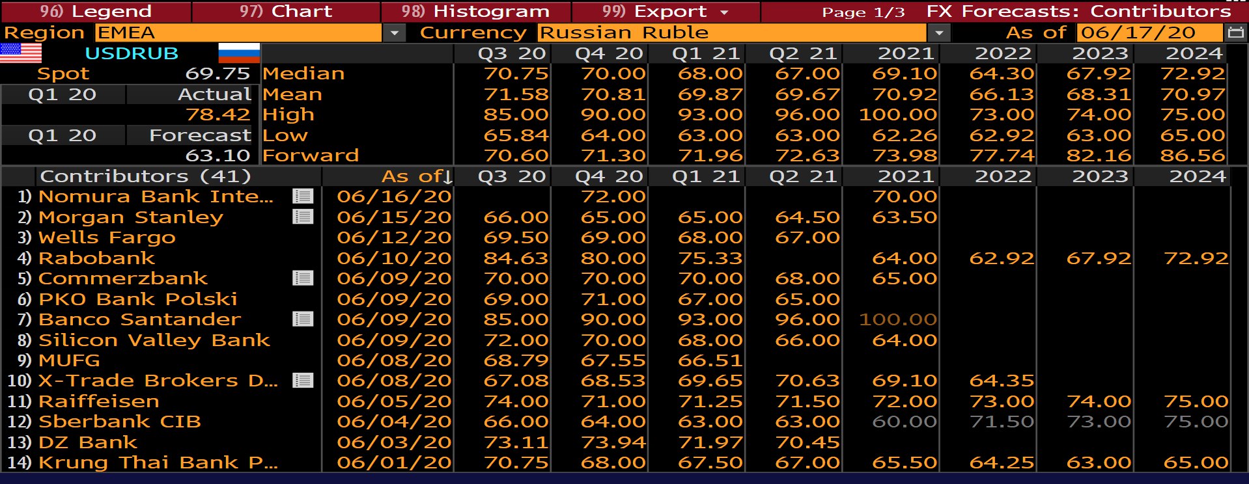Click Morgan Stanley's Q2 21 value 64.50
Screen dimensions: 1249x484
tap(807, 217)
